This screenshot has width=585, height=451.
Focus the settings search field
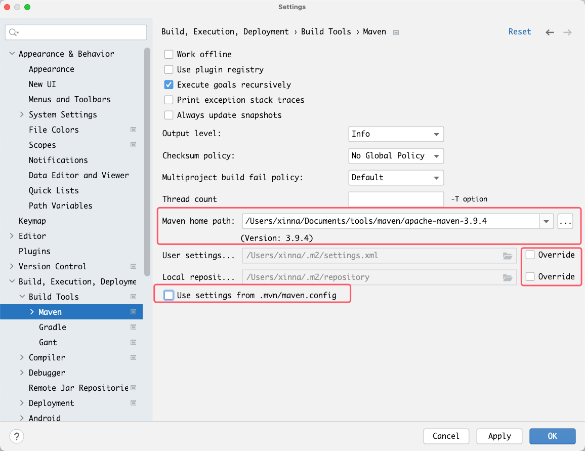click(76, 32)
